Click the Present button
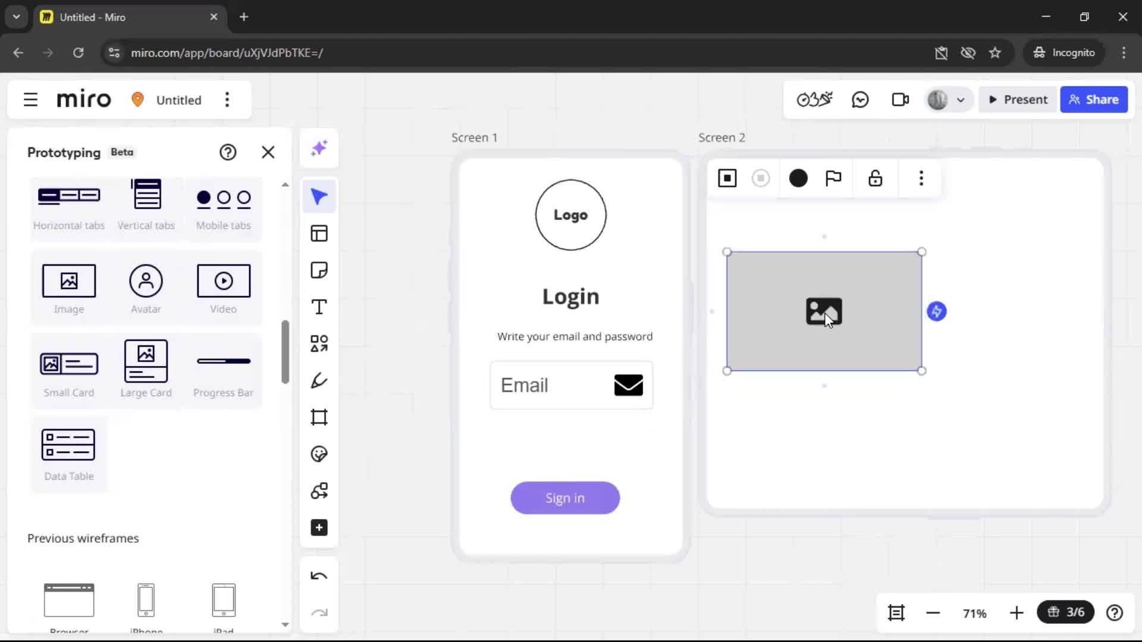This screenshot has width=1142, height=642. point(1018,100)
